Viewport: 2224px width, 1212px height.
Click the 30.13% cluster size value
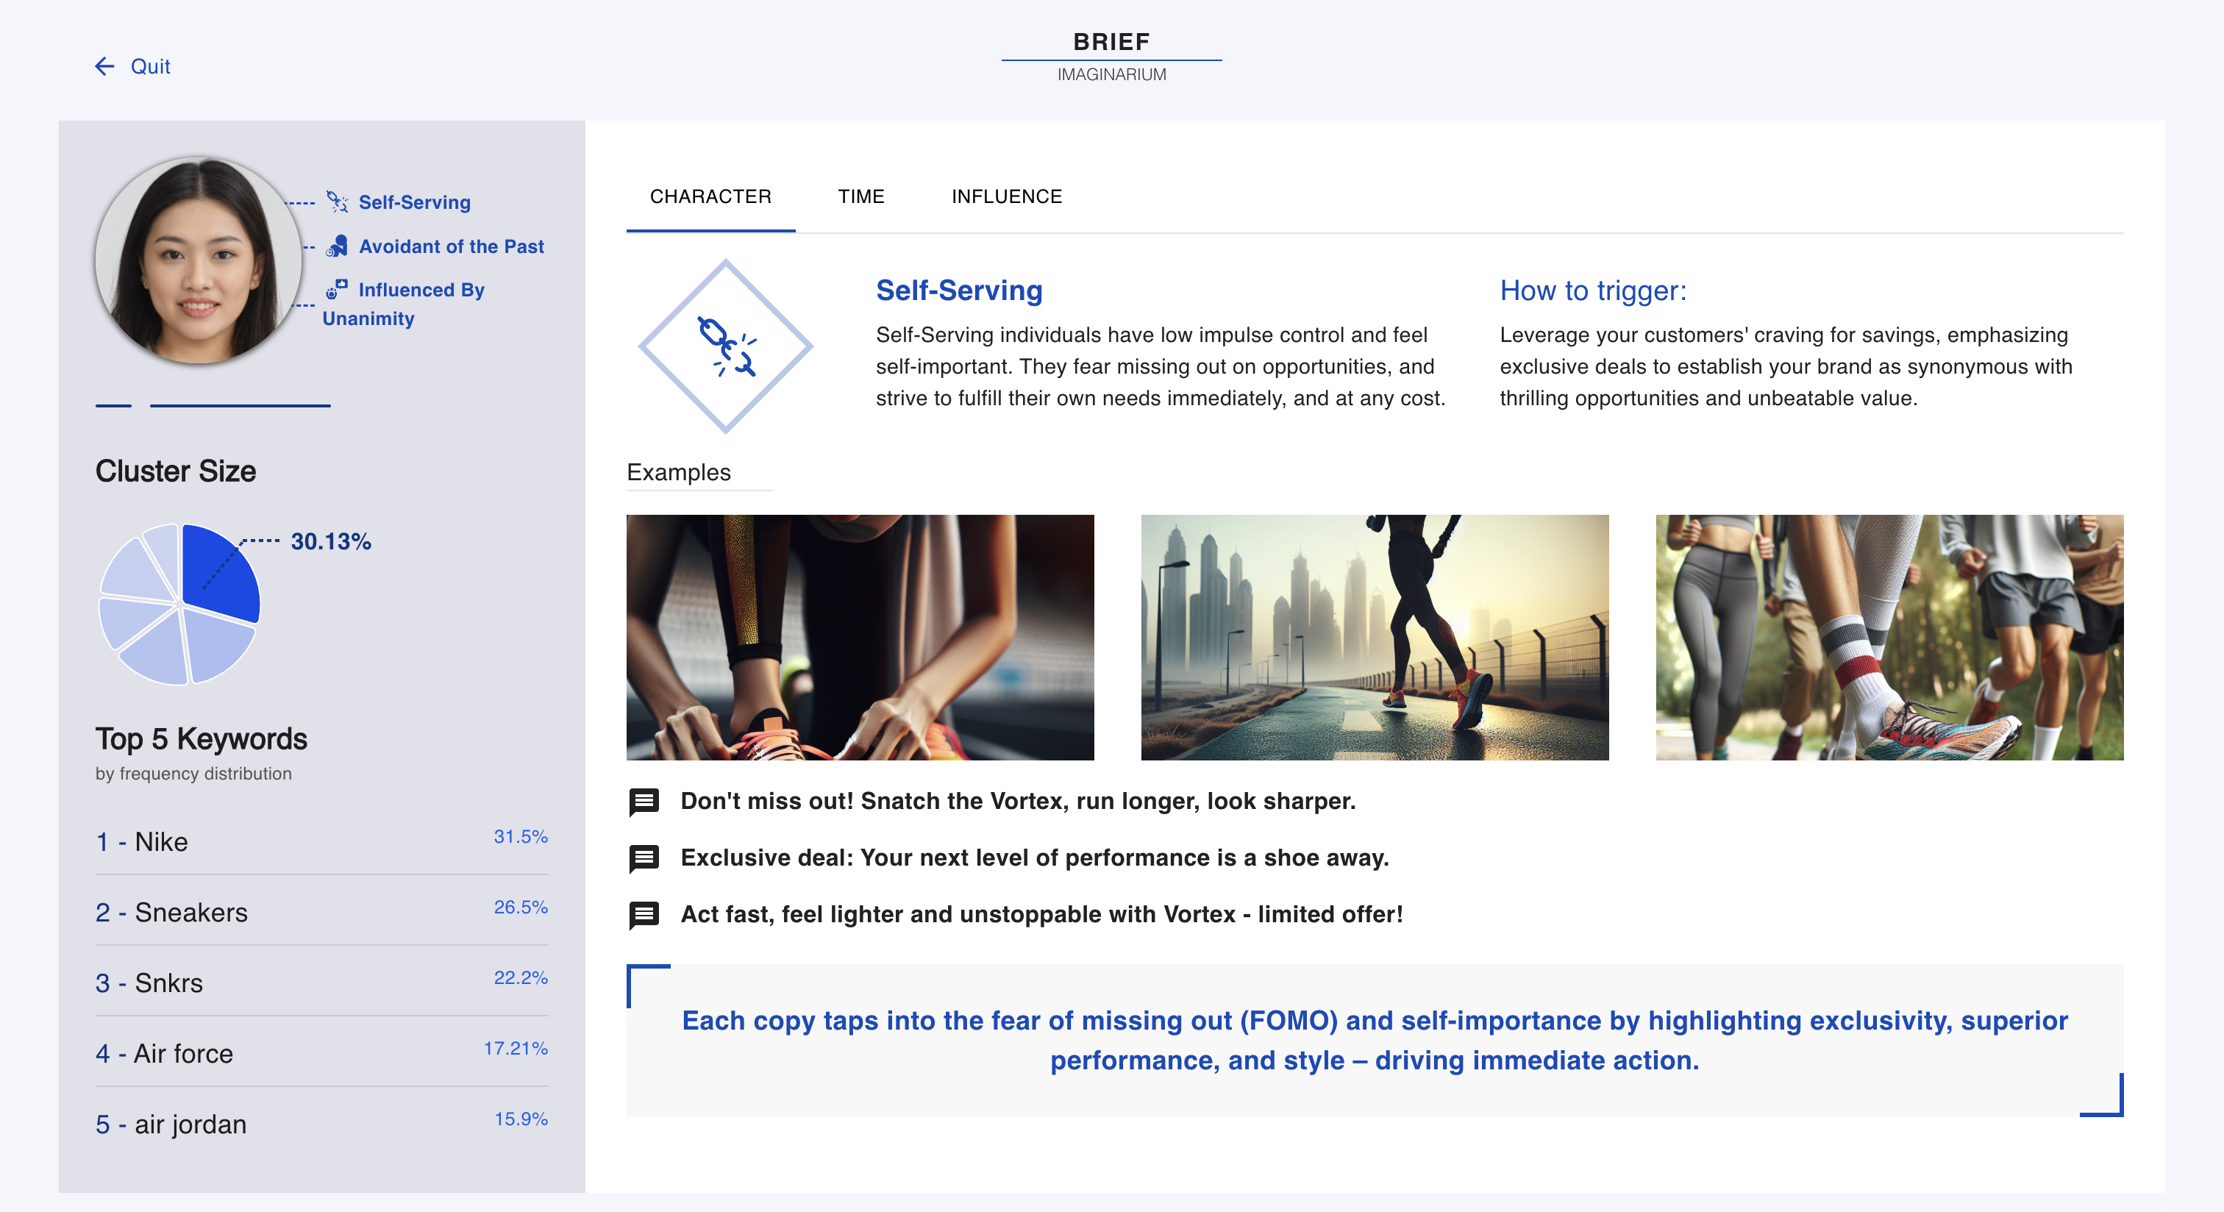pyautogui.click(x=331, y=541)
